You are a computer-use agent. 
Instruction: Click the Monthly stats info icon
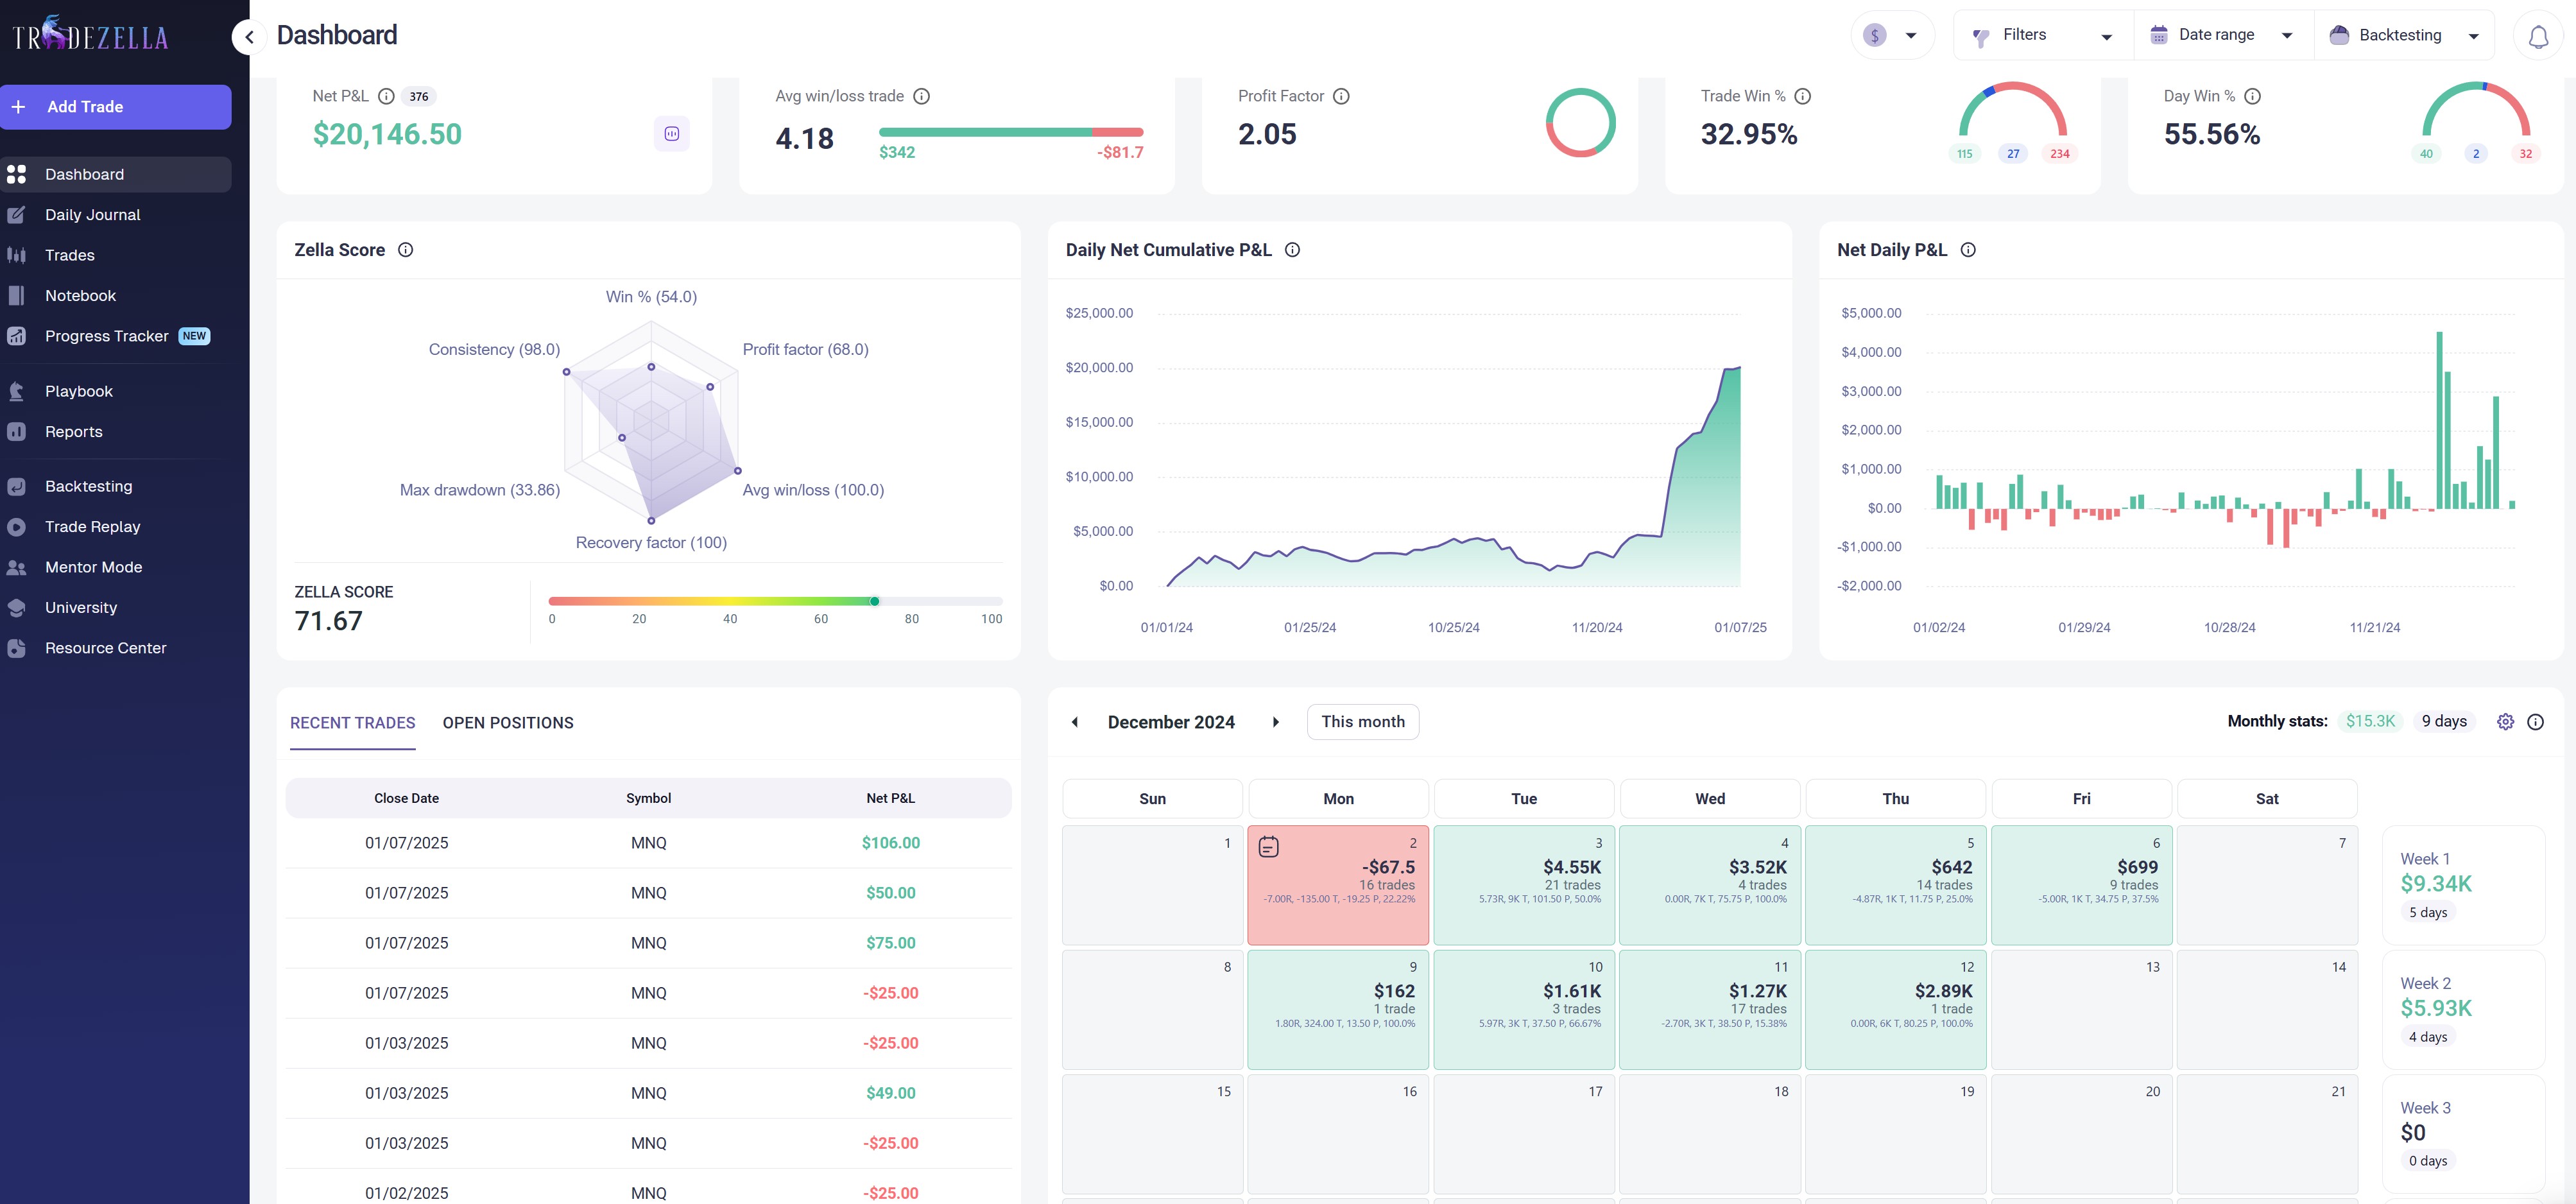point(2535,722)
